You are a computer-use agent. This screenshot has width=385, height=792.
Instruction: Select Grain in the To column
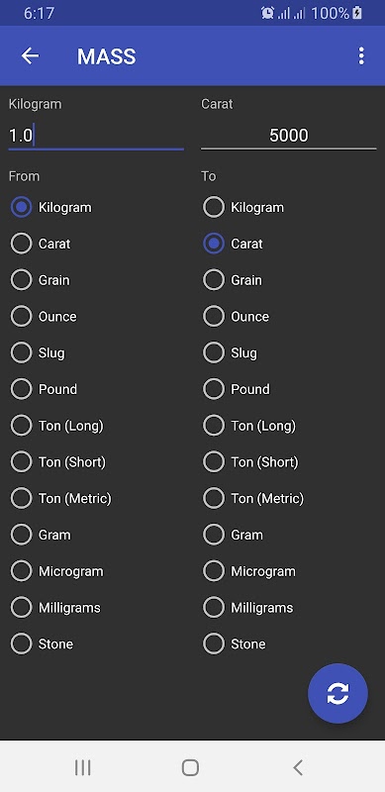point(233,280)
